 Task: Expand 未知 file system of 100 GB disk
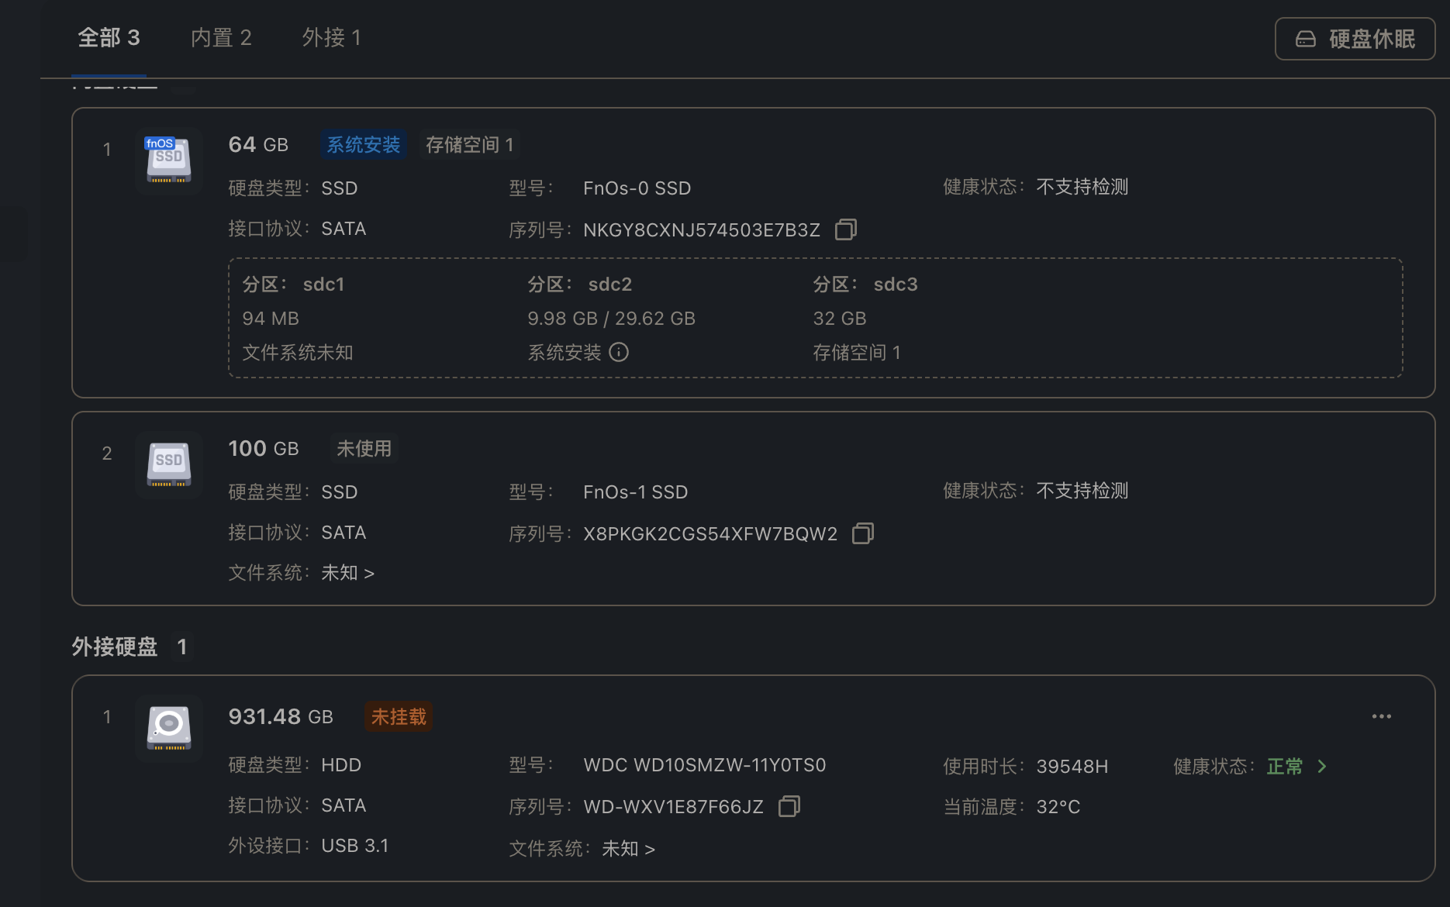click(x=347, y=573)
